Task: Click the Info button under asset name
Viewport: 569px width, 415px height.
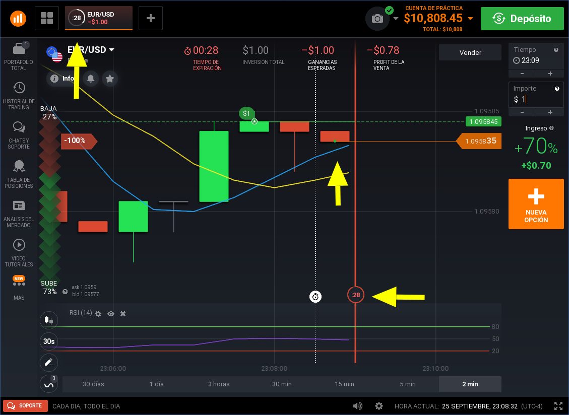Action: (x=62, y=79)
